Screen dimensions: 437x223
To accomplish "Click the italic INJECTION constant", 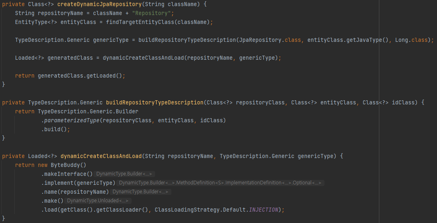I will point(263,209).
